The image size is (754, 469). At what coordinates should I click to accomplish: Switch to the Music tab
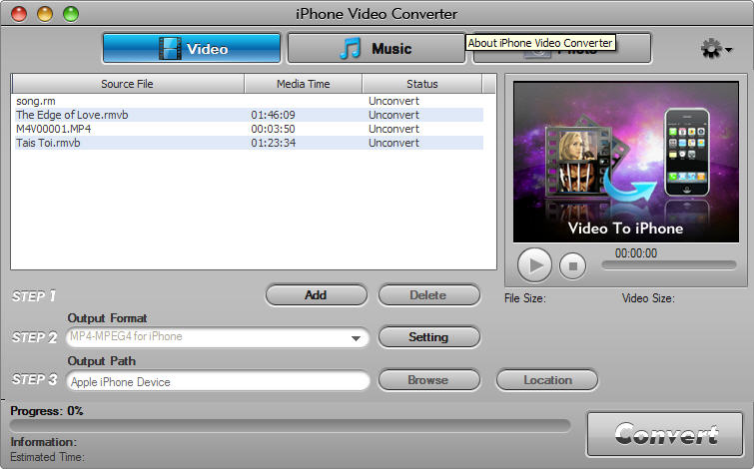[377, 48]
